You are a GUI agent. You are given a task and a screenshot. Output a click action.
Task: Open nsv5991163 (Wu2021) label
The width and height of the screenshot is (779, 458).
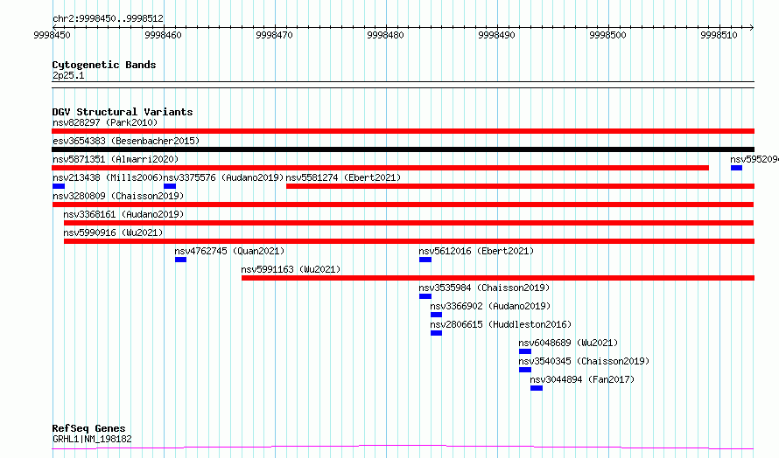(x=291, y=269)
